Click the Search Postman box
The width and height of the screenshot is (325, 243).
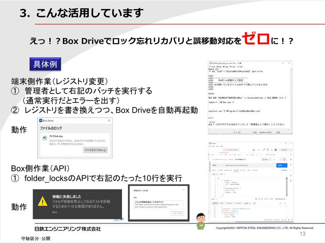pos(231,150)
